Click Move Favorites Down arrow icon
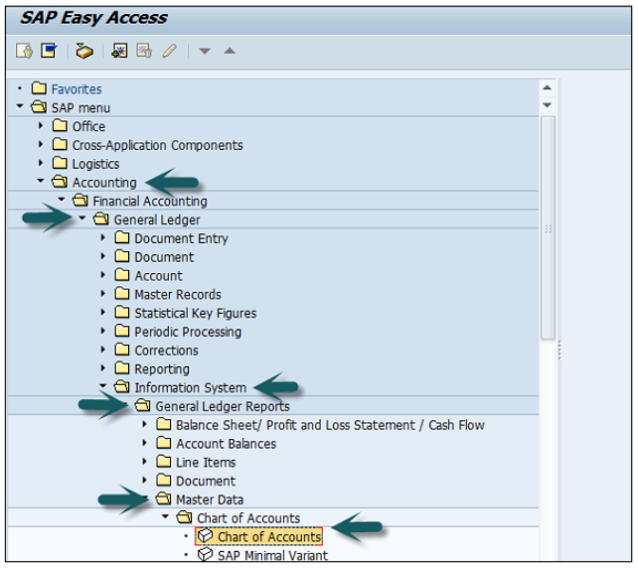The image size is (638, 568). click(205, 51)
